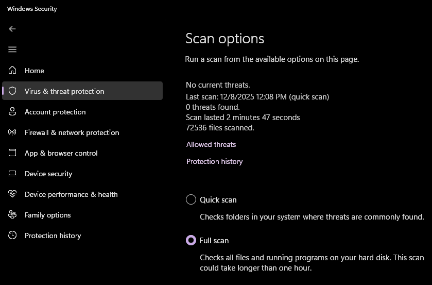The image size is (432, 285).
Task: Switch to Family options page
Action: (48, 215)
